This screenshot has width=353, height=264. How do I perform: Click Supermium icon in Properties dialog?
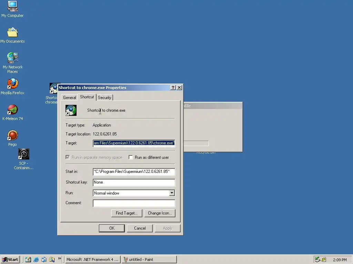point(71,110)
